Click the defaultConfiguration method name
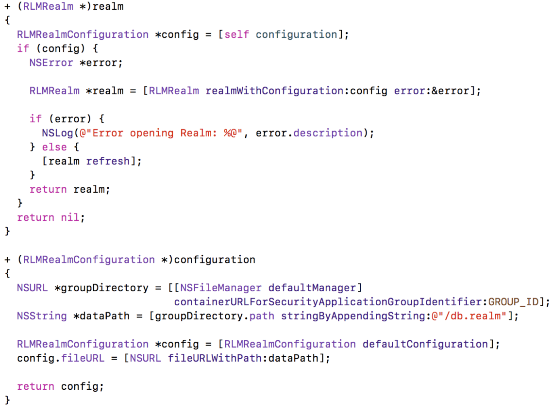 [x=425, y=344]
